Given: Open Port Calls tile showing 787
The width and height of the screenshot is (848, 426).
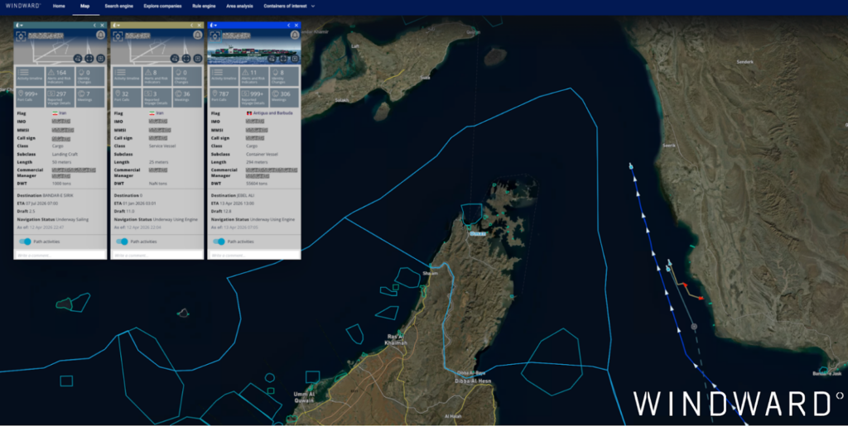Looking at the screenshot, I should pyautogui.click(x=224, y=97).
